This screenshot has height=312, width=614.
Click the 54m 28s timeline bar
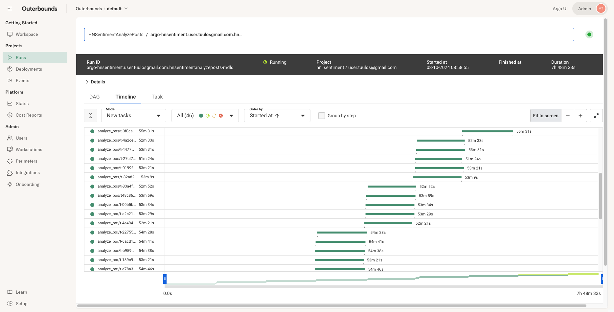coord(342,233)
